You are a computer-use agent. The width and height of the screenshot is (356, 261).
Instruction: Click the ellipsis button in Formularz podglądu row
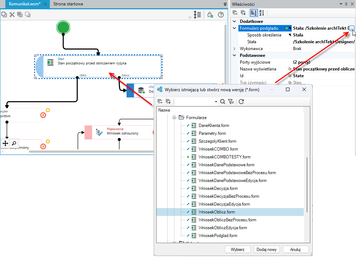pyautogui.click(x=351, y=28)
